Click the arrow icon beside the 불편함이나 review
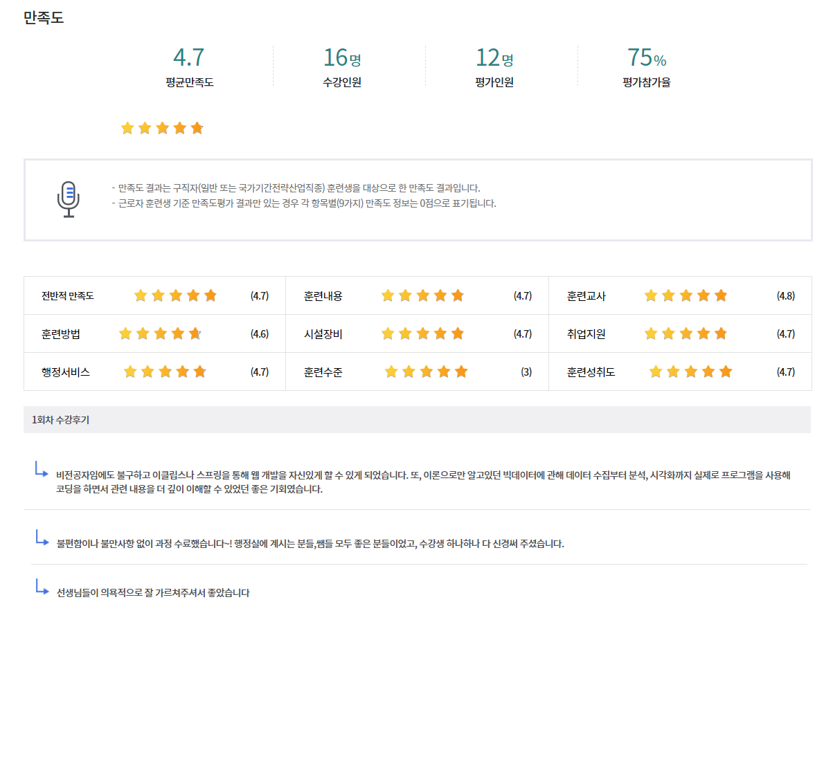Screen dimensions: 833x768 click(x=42, y=538)
